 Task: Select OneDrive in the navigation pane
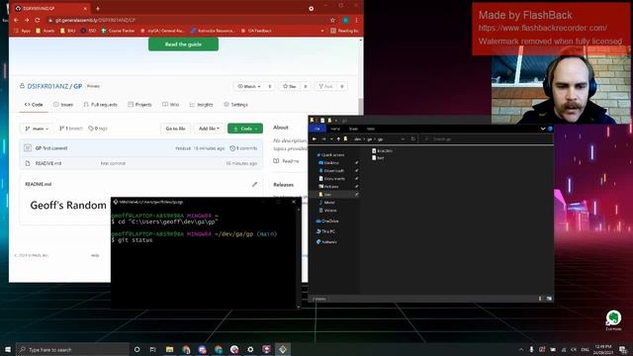(x=327, y=222)
